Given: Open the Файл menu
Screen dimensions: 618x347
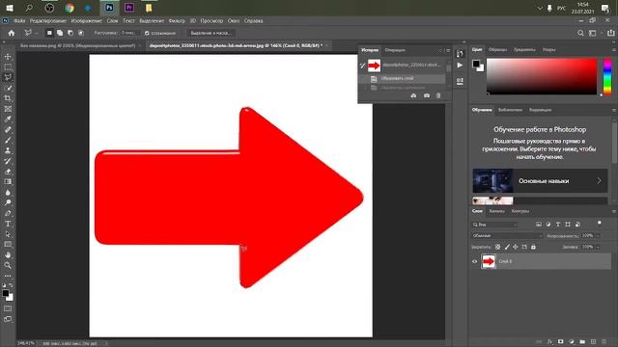Looking at the screenshot, I should coord(19,21).
